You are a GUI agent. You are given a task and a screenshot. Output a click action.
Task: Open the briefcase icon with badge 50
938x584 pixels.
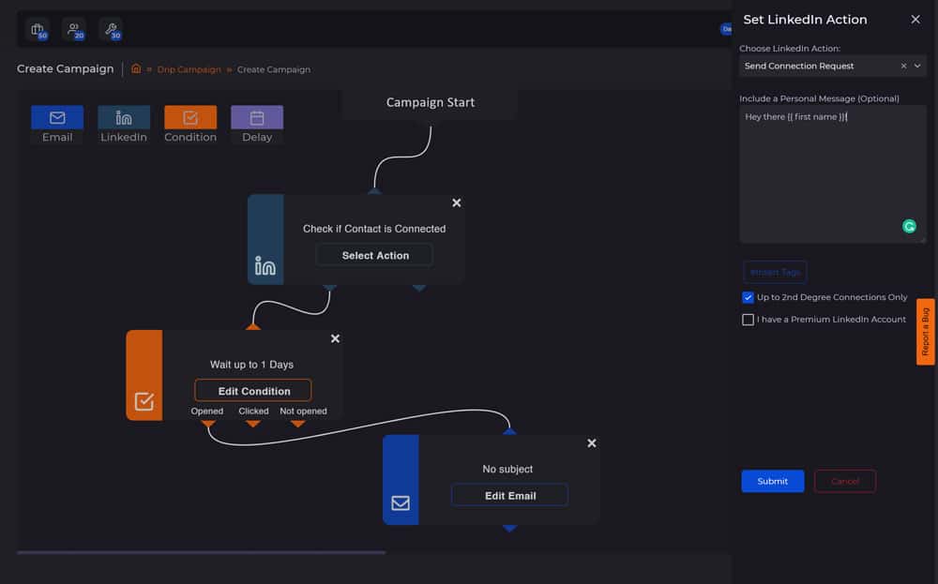38,30
